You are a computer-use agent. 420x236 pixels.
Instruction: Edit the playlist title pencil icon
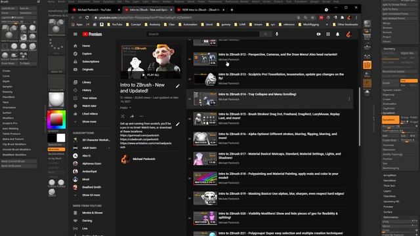(x=178, y=86)
